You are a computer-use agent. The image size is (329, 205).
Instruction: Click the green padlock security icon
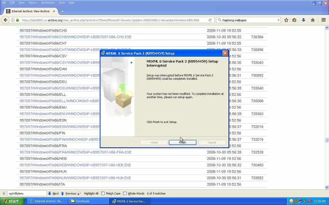pos(17,20)
